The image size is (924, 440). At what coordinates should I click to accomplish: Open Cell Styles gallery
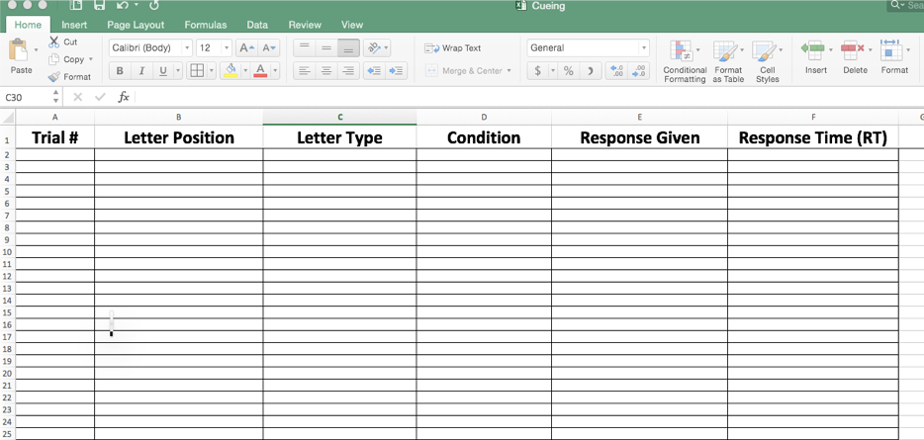tap(767, 61)
